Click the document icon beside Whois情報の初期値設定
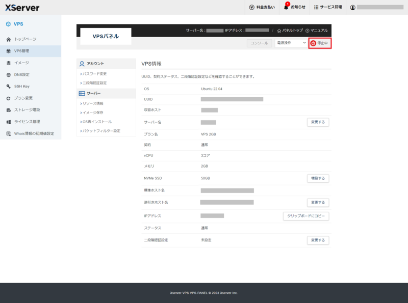This screenshot has height=303, width=408. pos(9,134)
